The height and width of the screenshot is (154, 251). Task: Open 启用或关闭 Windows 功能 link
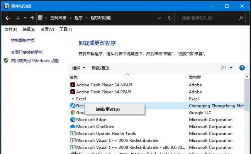35,61
